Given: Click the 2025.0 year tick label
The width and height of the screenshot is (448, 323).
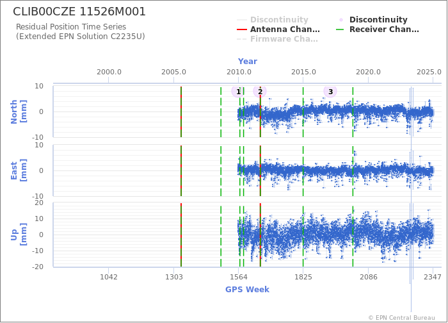Looking at the screenshot, I should (429, 72).
